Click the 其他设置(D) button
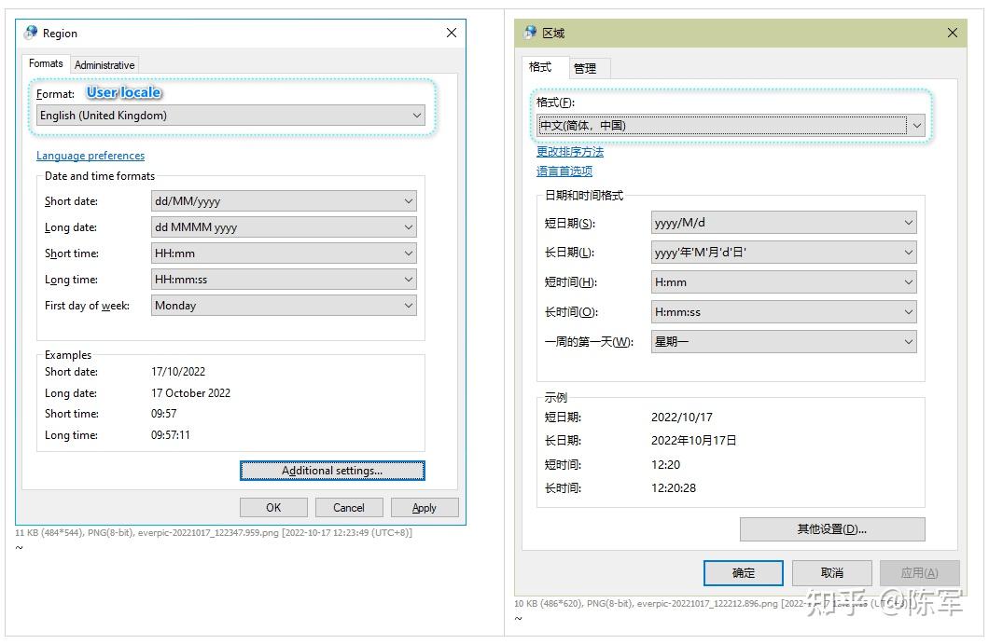This screenshot has width=989, height=644. coord(831,528)
